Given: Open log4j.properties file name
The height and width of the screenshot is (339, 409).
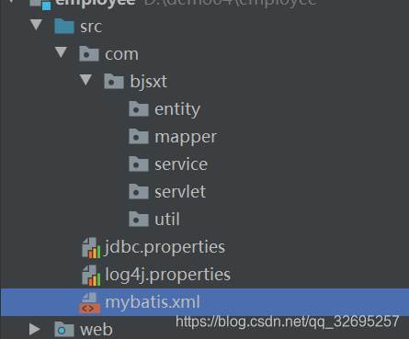Looking at the screenshot, I should [167, 275].
